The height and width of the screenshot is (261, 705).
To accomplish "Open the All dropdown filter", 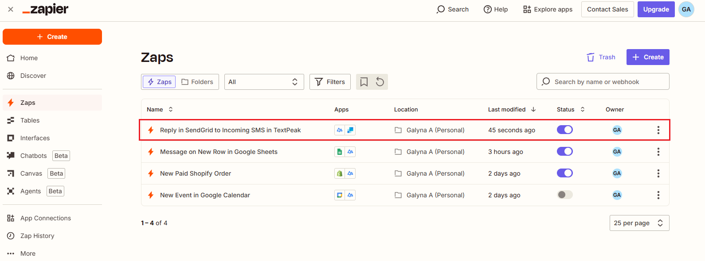I will click(264, 82).
